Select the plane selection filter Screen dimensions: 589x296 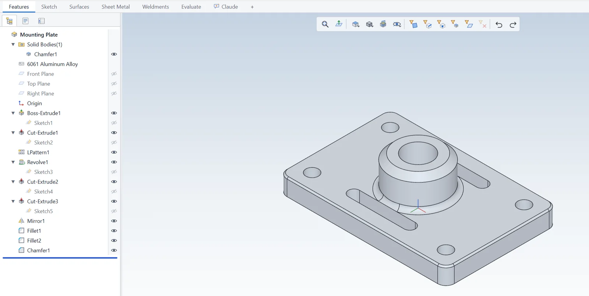coord(469,24)
